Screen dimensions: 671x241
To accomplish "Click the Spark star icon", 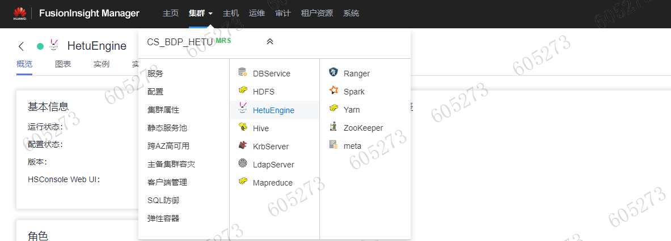I will click(x=334, y=91).
